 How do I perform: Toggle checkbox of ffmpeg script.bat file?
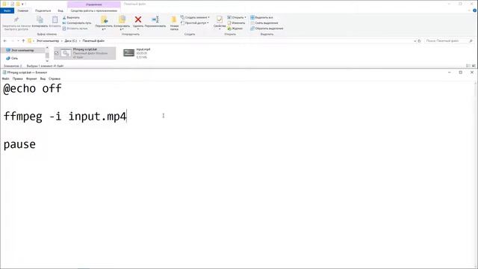coord(57,53)
